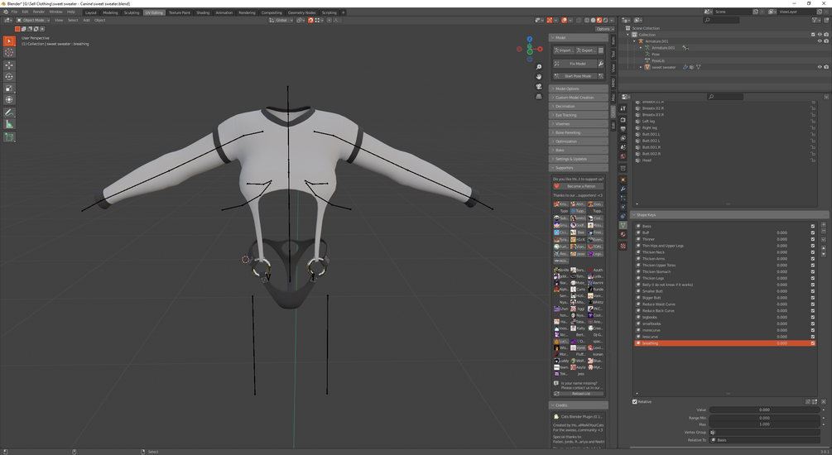Switch to the Sculpting workspace tab
The image size is (832, 455).
click(131, 12)
